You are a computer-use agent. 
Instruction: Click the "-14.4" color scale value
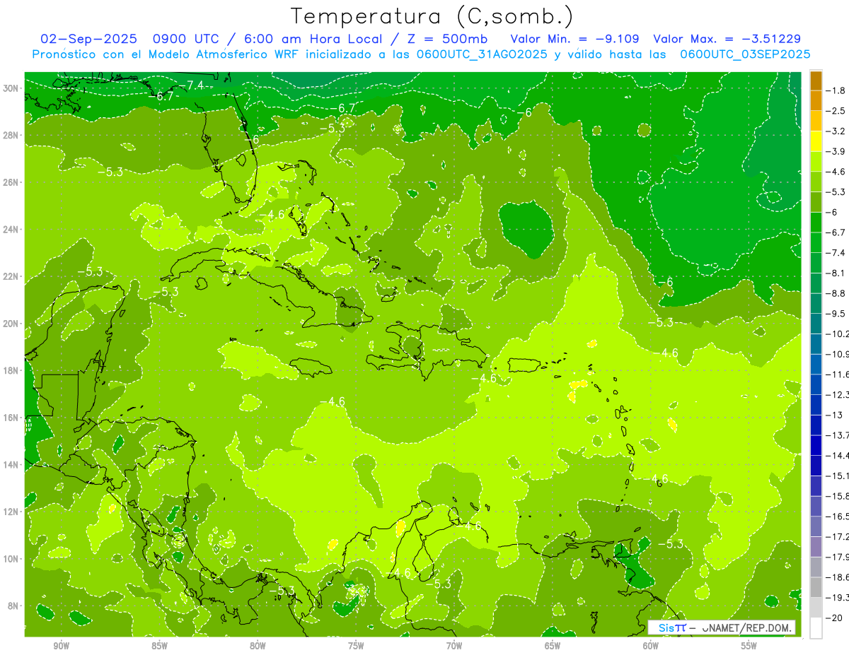(837, 455)
